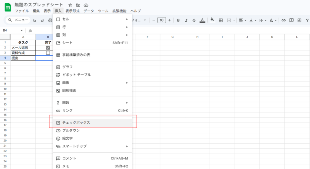
Task: Move the document with the folder icon
Action: click(x=78, y=5)
